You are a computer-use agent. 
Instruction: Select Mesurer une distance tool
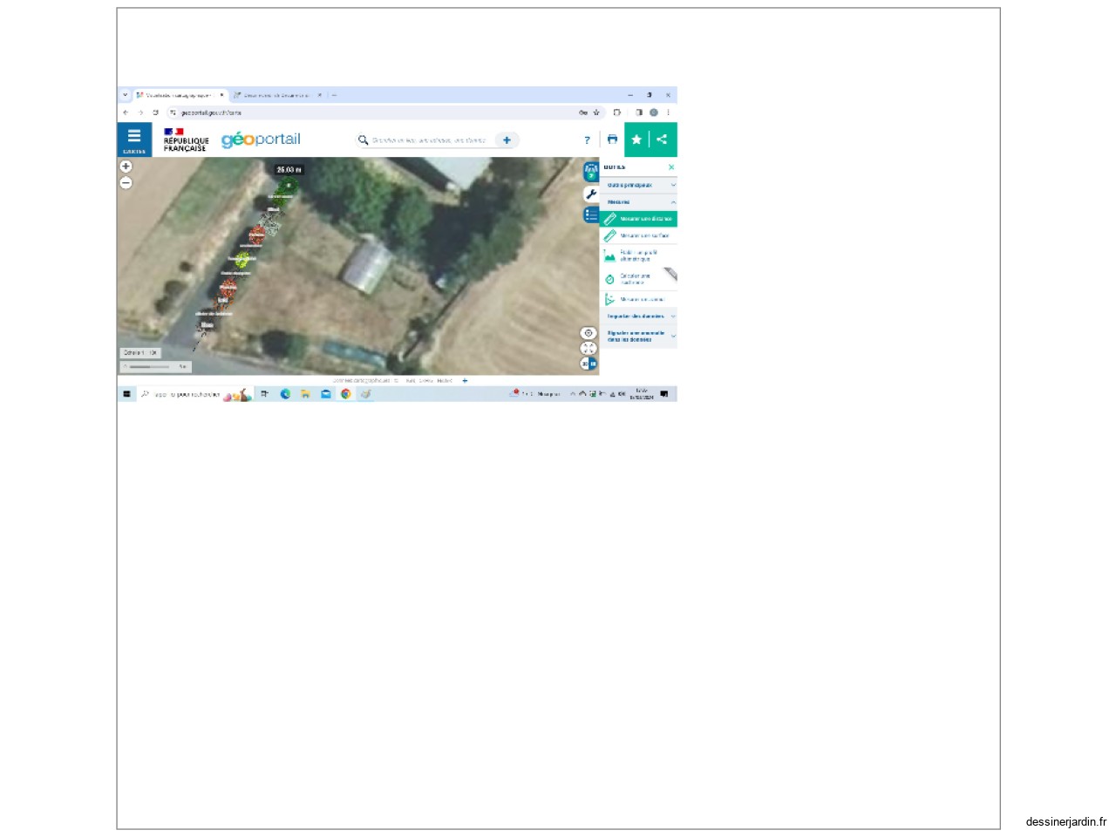[x=638, y=219]
